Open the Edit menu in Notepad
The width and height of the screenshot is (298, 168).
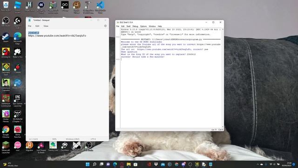click(37, 26)
